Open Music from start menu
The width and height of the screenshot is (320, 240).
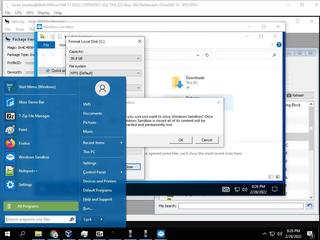88,132
